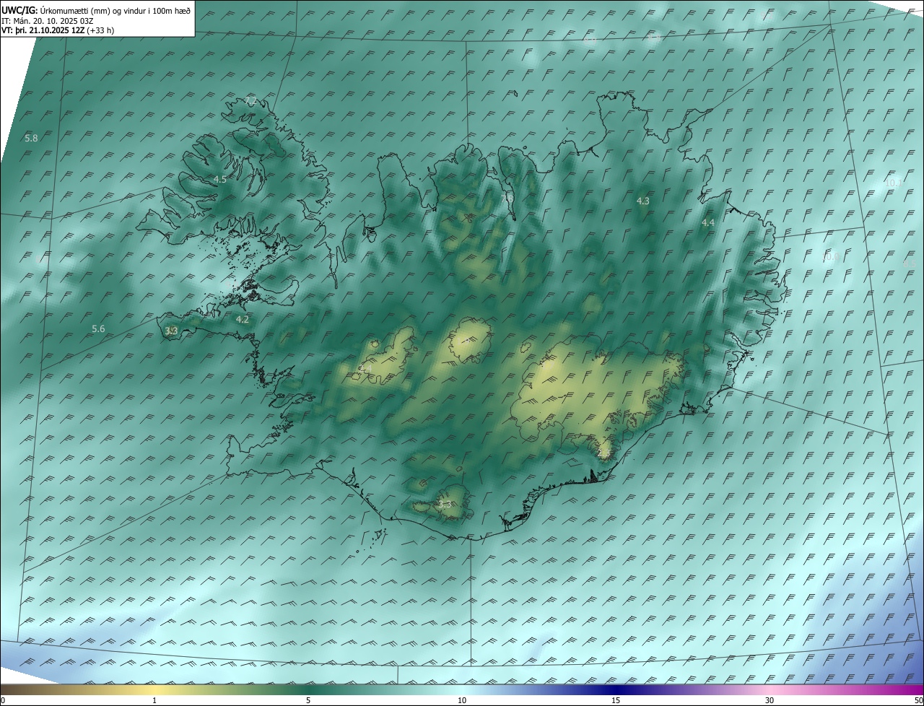
Task: Click the 50 tick on the color scale
Action: pos(918,700)
